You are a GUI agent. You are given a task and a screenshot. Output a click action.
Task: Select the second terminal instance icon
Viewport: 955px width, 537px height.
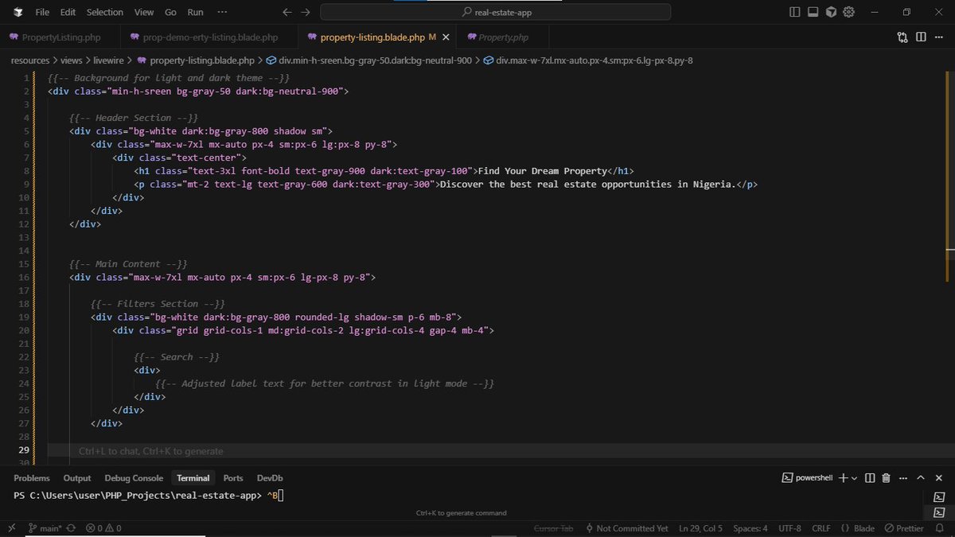pyautogui.click(x=939, y=513)
